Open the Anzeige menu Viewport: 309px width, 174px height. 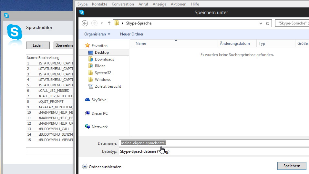click(160, 4)
